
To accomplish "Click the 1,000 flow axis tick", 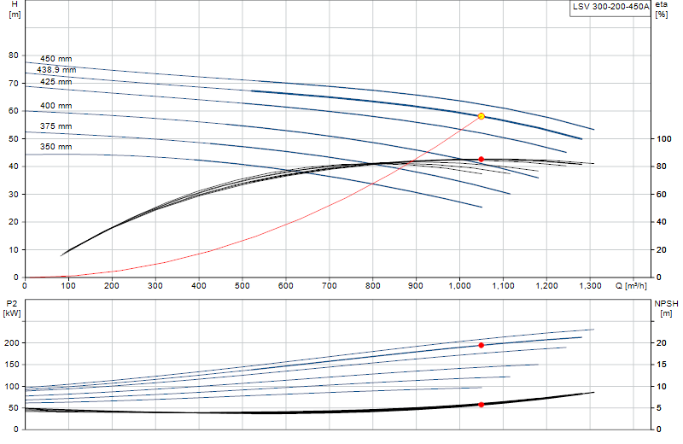I will pyautogui.click(x=460, y=286).
